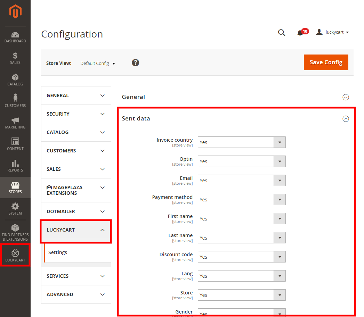The image size is (364, 317).
Task: Collapse the Sent data section
Action: (x=346, y=119)
